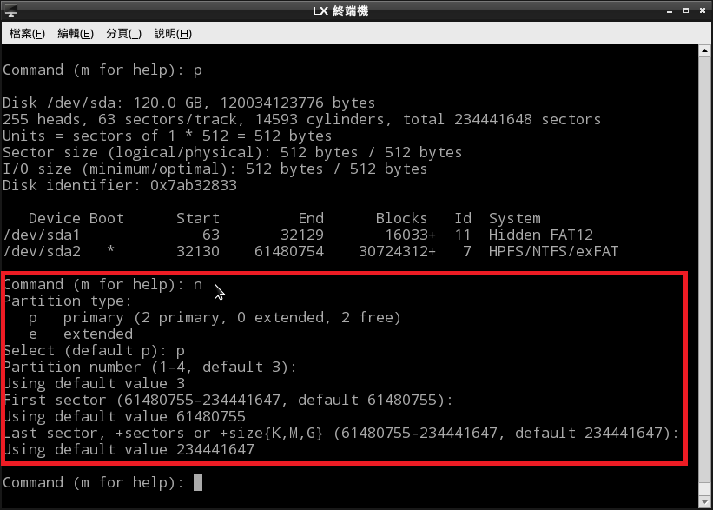Click the terminal icon in the title bar
The height and width of the screenshot is (510, 713).
tap(10, 10)
